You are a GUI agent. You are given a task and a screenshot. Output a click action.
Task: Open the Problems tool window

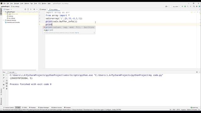click(x=32, y=107)
